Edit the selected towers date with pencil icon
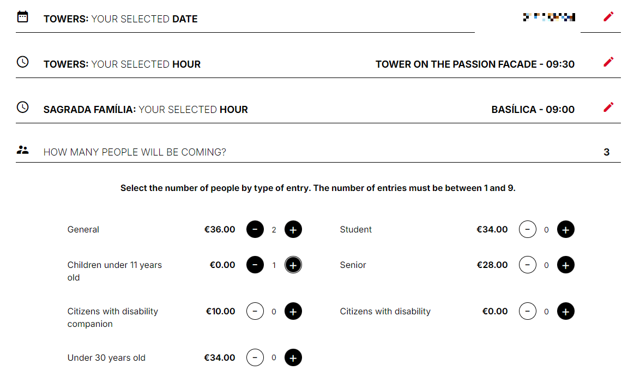Screen dimensions: 634x376 (608, 17)
